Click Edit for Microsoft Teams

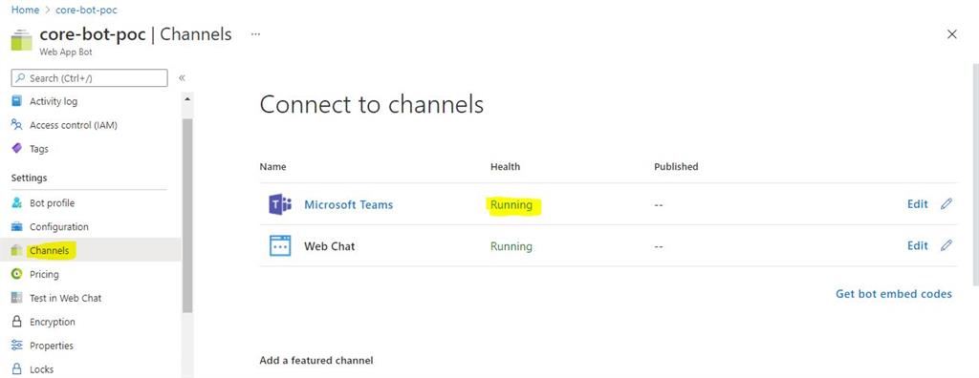pyautogui.click(x=917, y=204)
